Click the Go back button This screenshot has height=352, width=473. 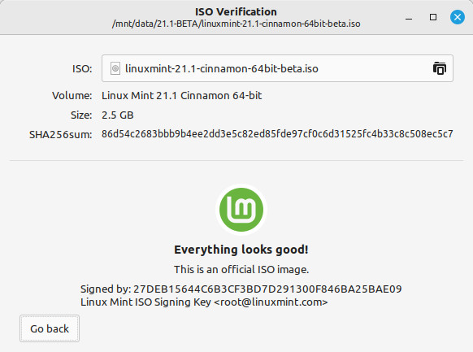50,328
